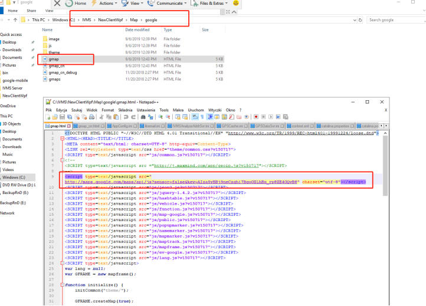The width and height of the screenshot is (426, 306).
Task: Open Find with the binoculars icon
Action: 143,117
